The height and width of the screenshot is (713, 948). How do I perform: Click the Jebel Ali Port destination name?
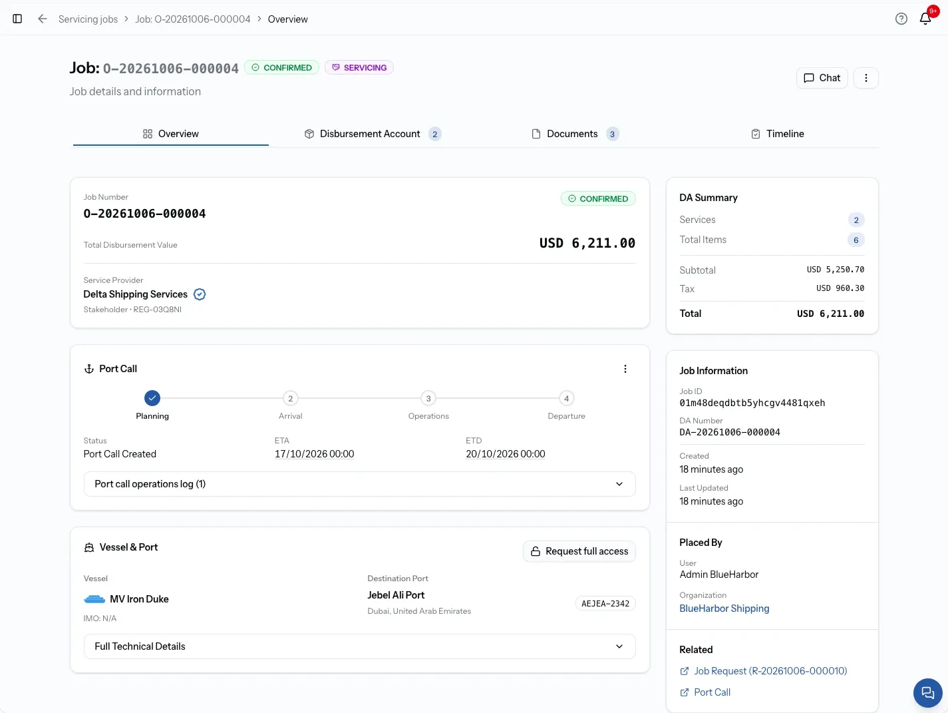point(396,595)
